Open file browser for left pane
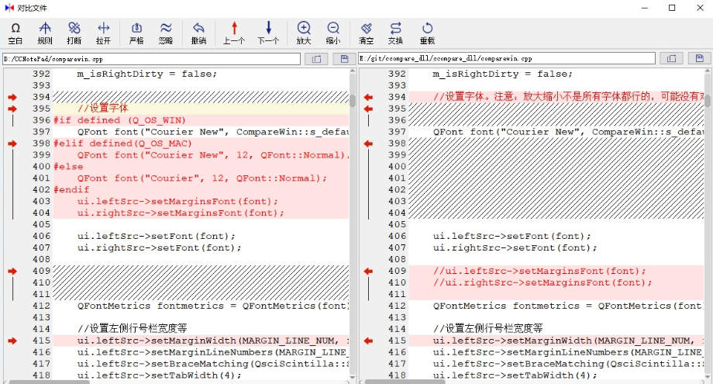Image resolution: width=713 pixels, height=384 pixels. pyautogui.click(x=316, y=59)
